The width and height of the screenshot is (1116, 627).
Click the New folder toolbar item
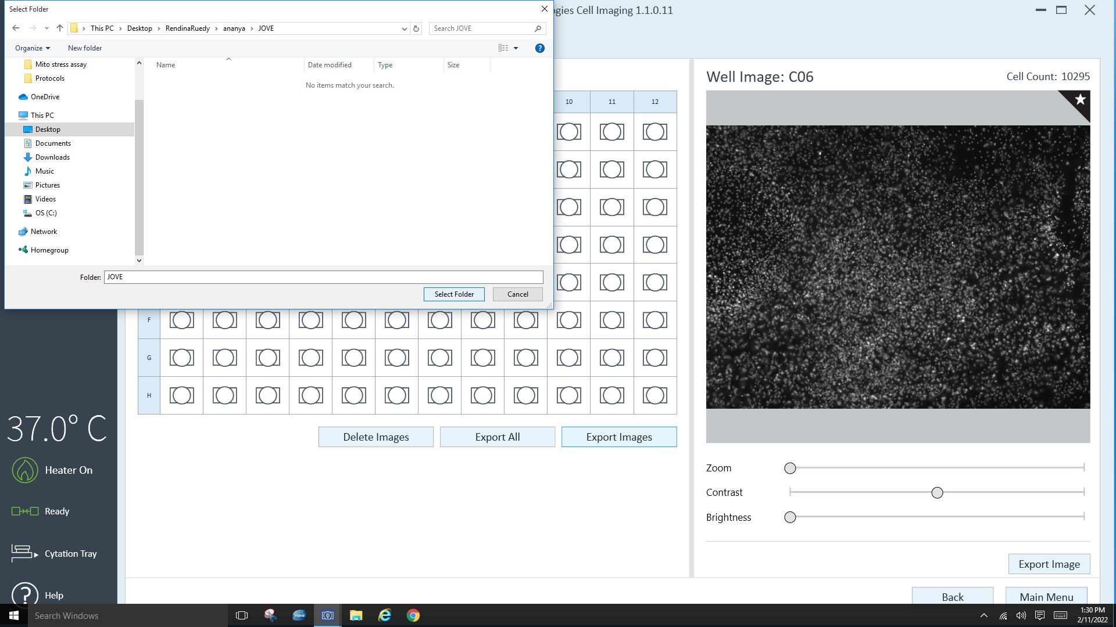(85, 48)
